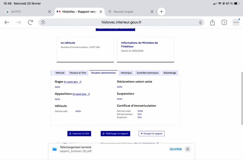The height and width of the screenshot is (160, 243).
Task: Add a new tab with the plus button
Action: [161, 12]
